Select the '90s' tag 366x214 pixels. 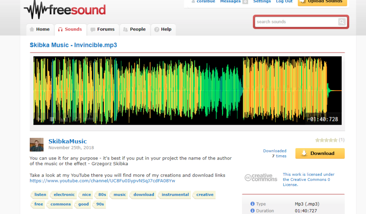pyautogui.click(x=100, y=204)
